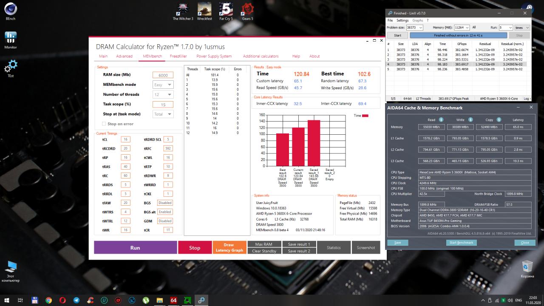Launch the Far Cry 5 desktop icon
Screen dimensions: 544x306
(x=226, y=11)
